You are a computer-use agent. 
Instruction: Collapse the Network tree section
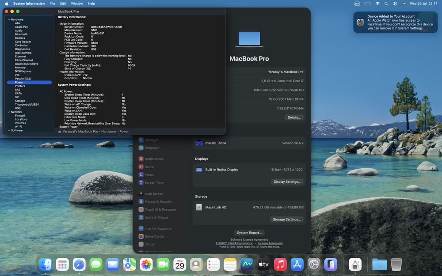tap(9, 112)
